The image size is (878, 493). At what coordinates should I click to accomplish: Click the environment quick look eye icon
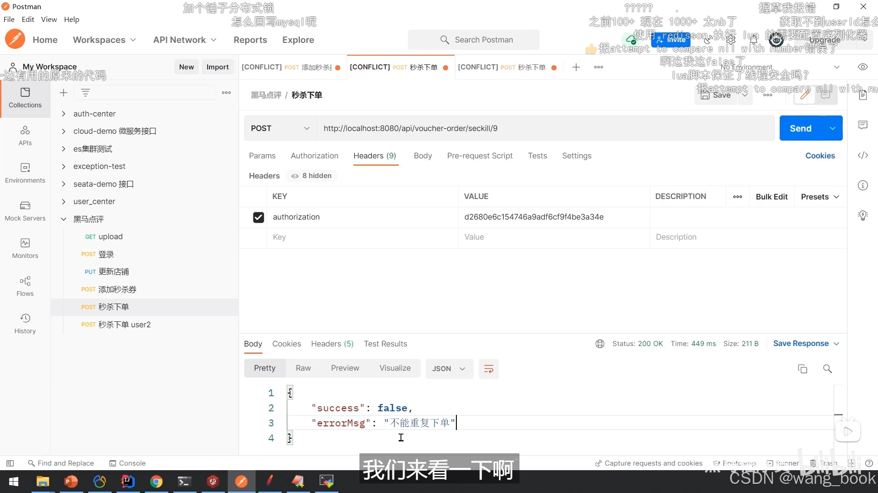862,67
